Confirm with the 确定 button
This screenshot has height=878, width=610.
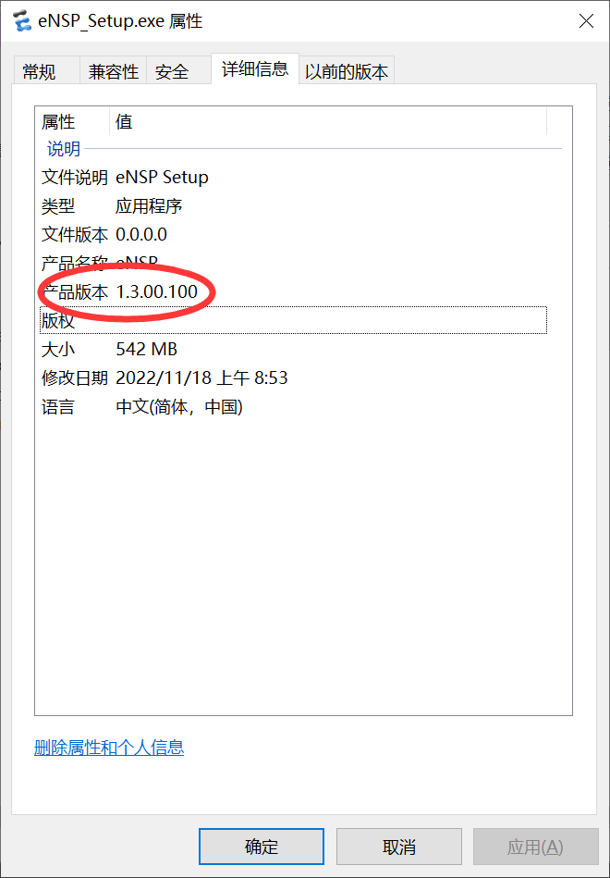tap(262, 847)
